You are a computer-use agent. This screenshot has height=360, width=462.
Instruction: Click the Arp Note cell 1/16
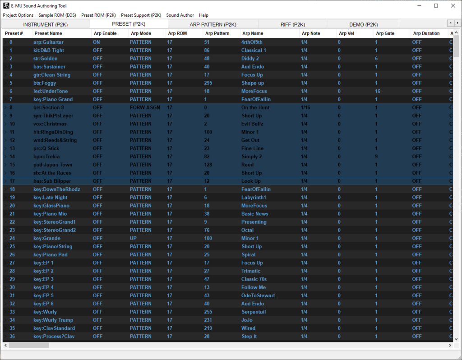point(305,107)
